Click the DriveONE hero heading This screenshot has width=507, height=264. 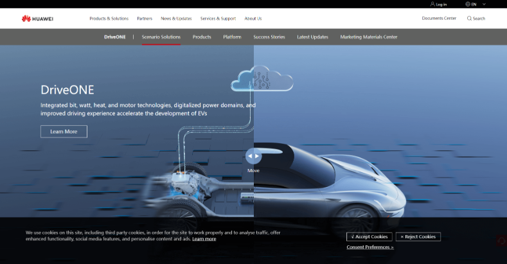(67, 90)
